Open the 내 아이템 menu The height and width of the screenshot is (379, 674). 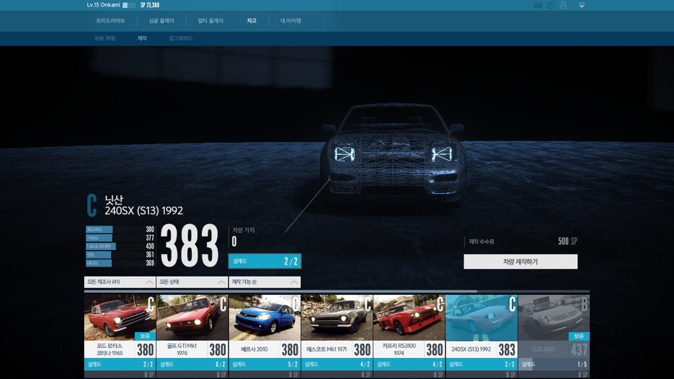pos(290,21)
